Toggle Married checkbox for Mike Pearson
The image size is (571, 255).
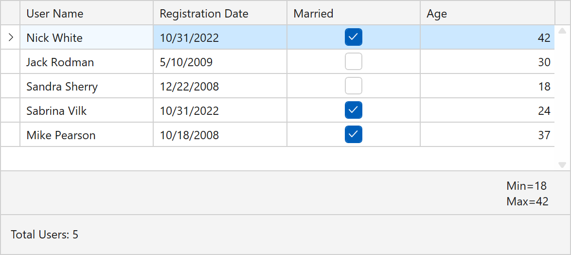[354, 135]
